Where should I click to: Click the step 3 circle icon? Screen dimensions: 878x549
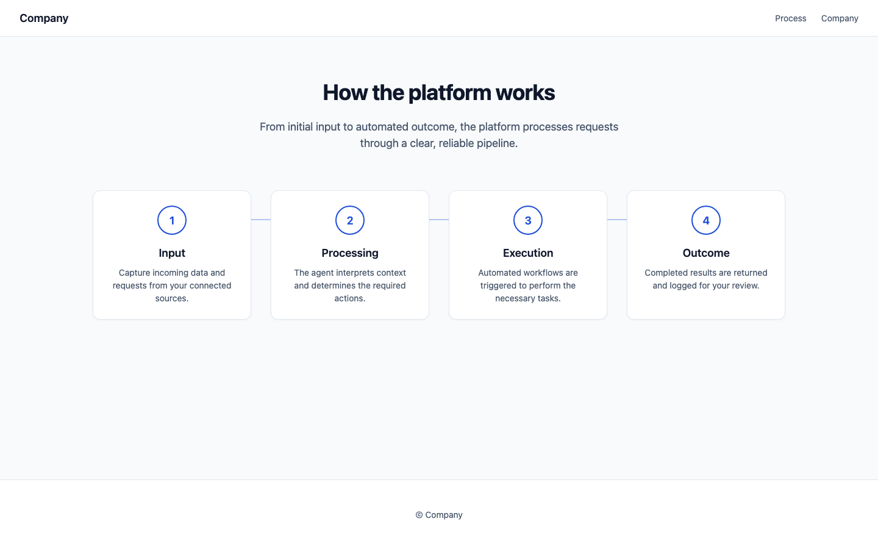tap(528, 220)
